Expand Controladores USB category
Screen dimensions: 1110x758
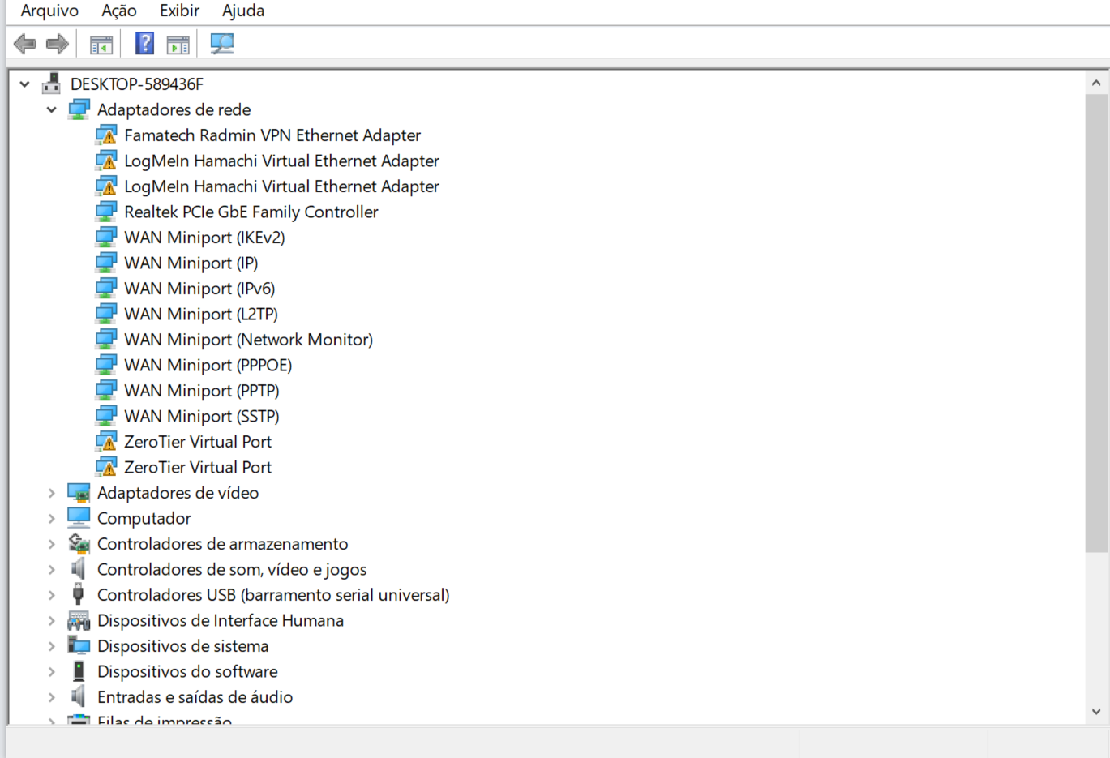pos(52,595)
